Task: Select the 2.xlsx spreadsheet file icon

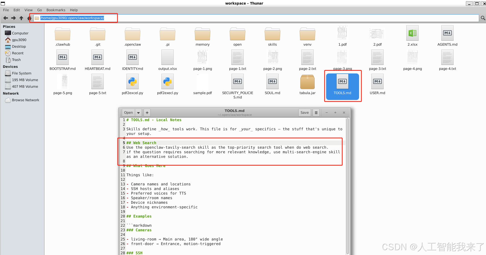Action: pos(412,33)
